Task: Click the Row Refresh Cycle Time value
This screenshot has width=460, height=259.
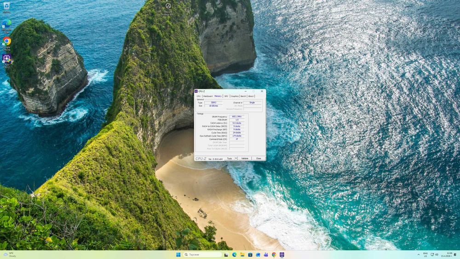Action: point(237,136)
